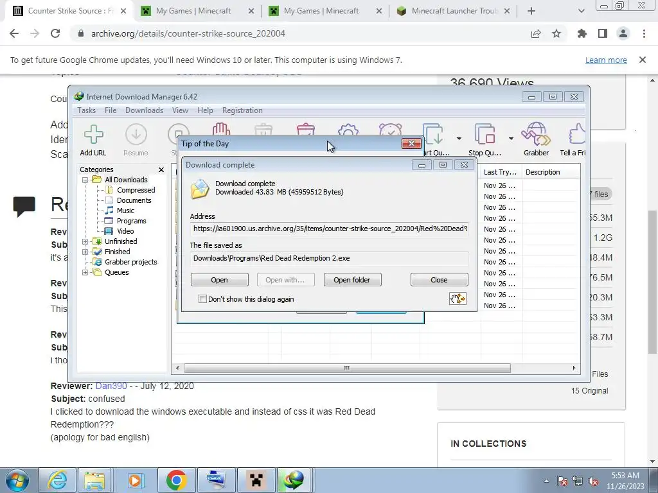Expand the Queues tree node
The height and width of the screenshot is (493, 658).
point(85,272)
